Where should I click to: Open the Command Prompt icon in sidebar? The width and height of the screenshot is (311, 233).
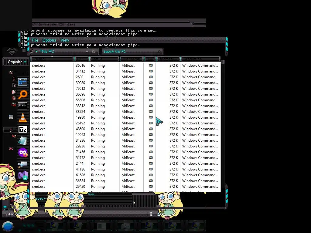22,106
